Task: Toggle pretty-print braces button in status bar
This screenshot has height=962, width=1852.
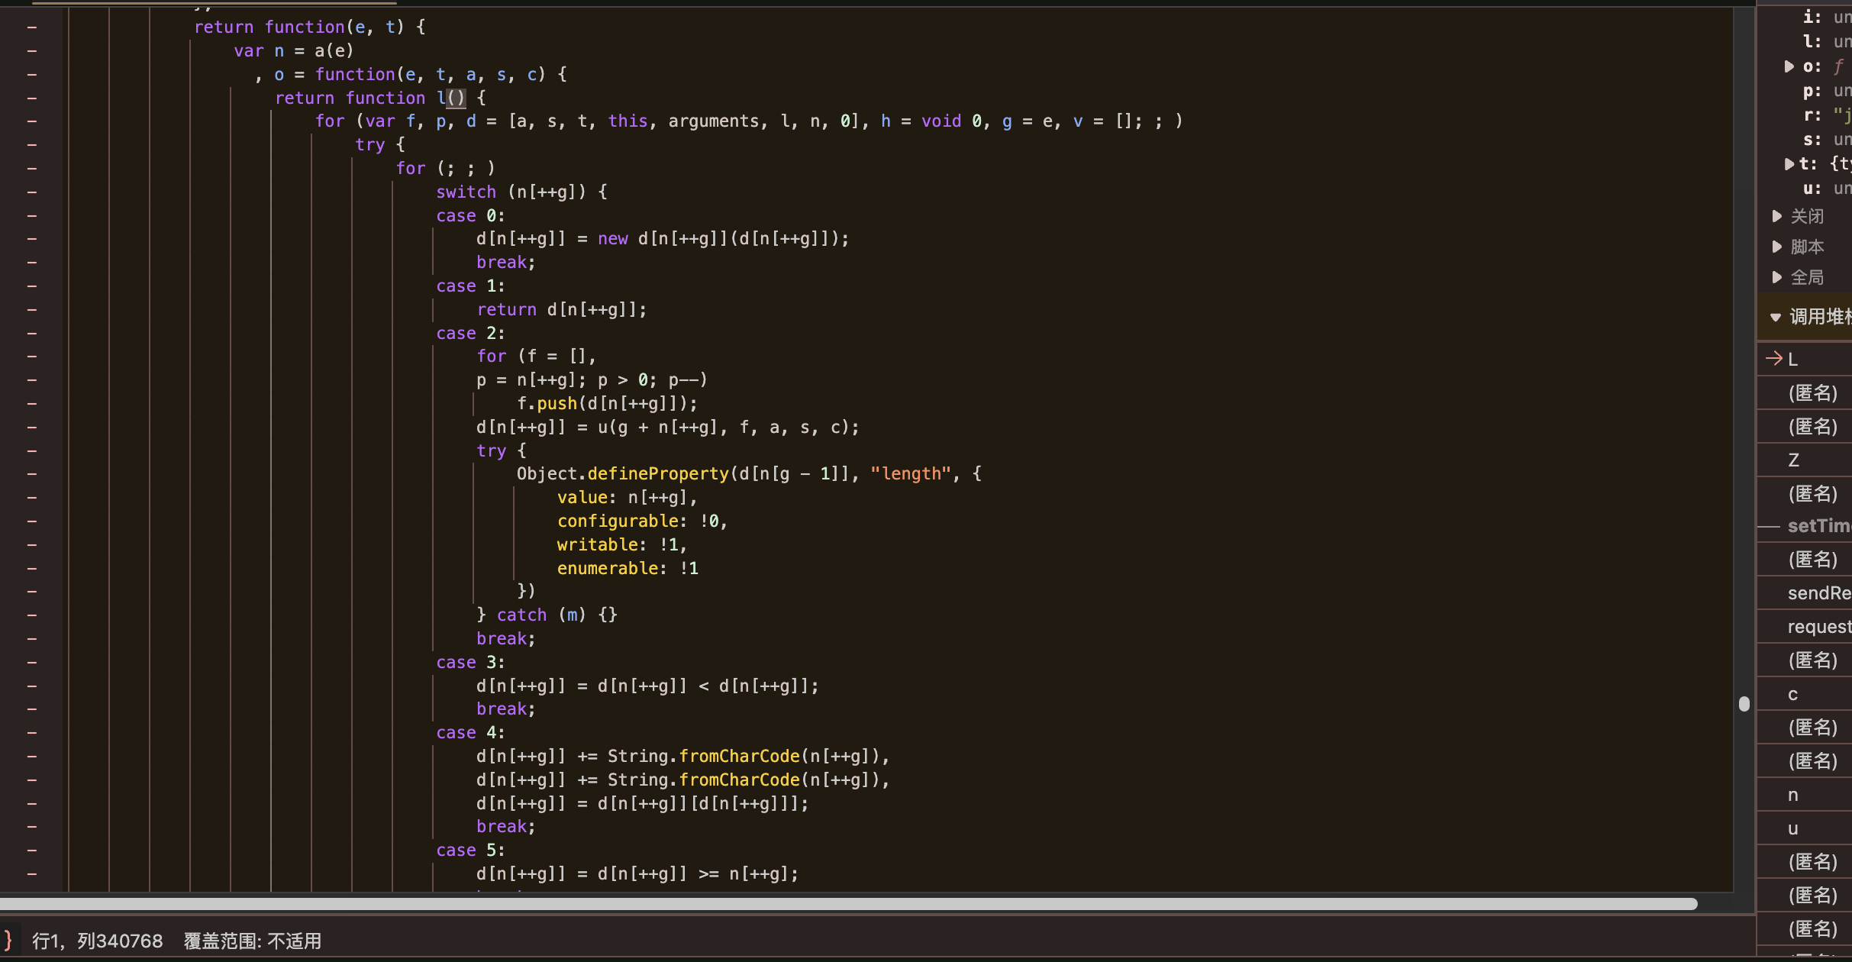Action: tap(8, 940)
